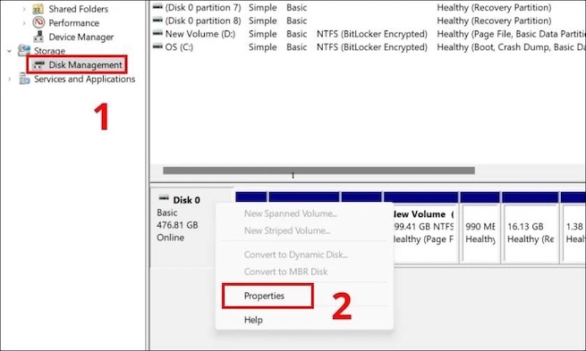Click NTFS (BitLocker Encrypted) cell of D: row

click(x=372, y=34)
